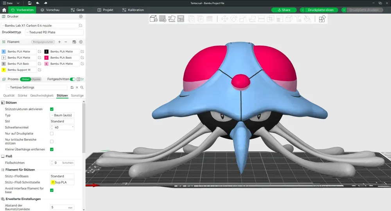Click the compare presets icon
This screenshot has width=391, height=211.
(82, 79)
